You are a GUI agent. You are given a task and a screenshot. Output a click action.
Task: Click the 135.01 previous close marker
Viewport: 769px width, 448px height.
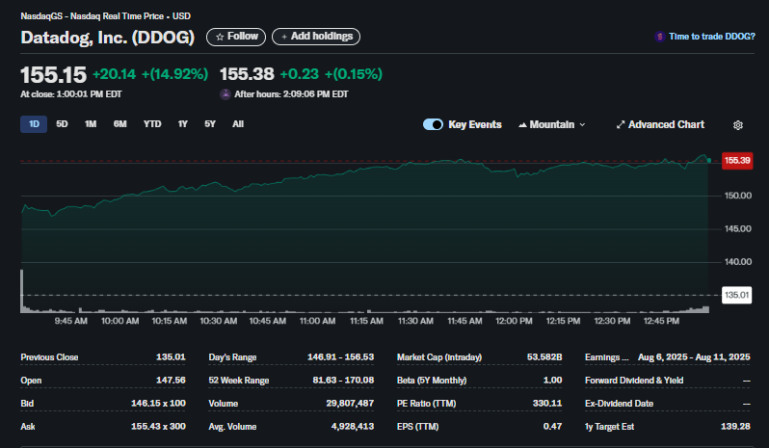tap(736, 295)
